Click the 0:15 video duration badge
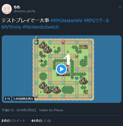123x126 pixels. (8, 99)
